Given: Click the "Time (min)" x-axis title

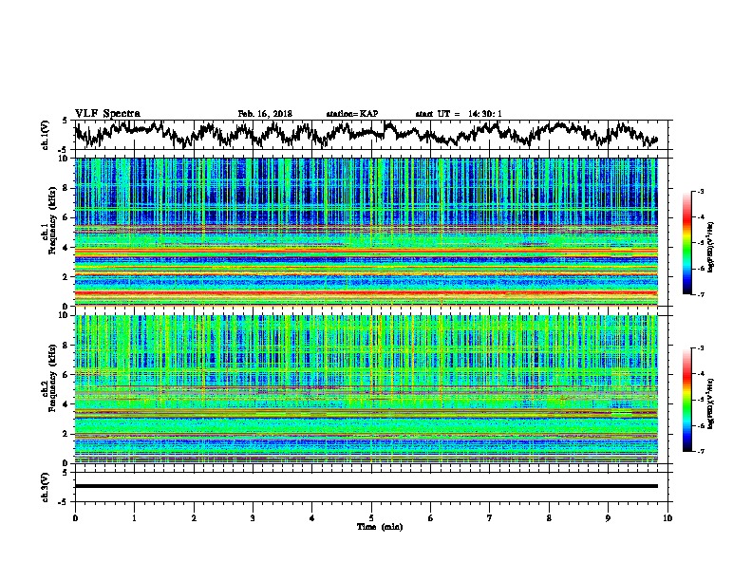Looking at the screenshot, I should 380,527.
